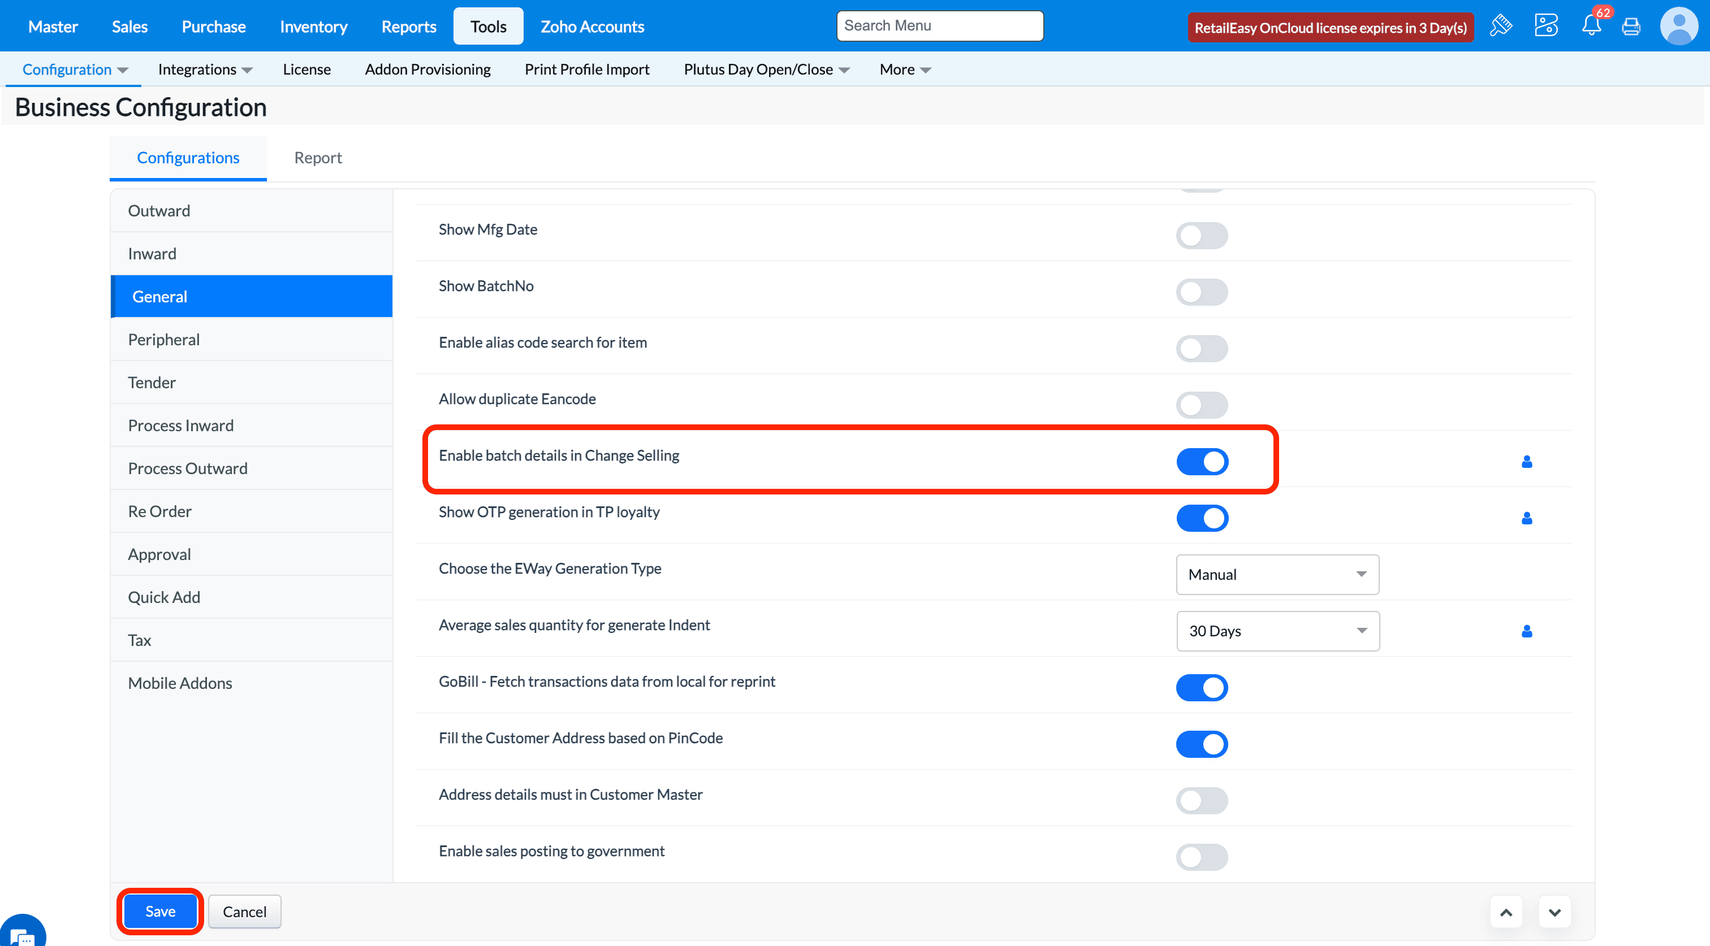Open the chat bubble widget icon
The image size is (1710, 946).
click(23, 934)
